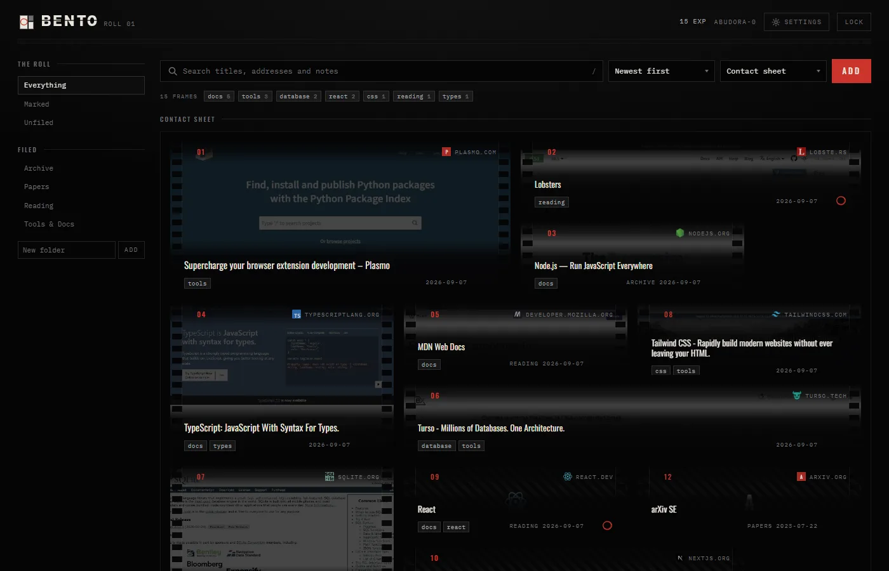Click the tools tag on the Plasmo card
The image size is (889, 571).
(197, 284)
